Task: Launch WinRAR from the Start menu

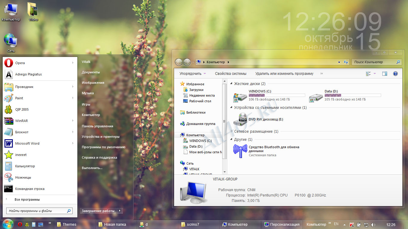Action: [x=39, y=121]
